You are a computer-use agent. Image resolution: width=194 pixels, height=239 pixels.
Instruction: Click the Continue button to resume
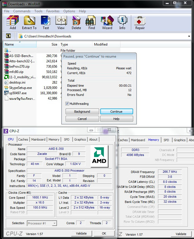(x=116, y=112)
